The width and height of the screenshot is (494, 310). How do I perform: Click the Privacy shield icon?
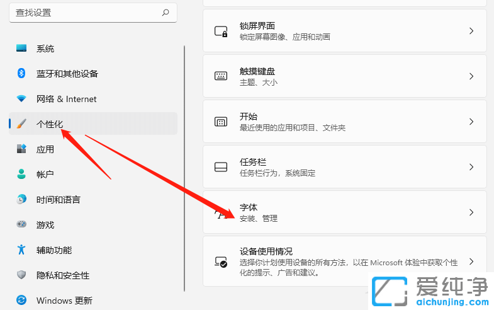click(x=21, y=275)
